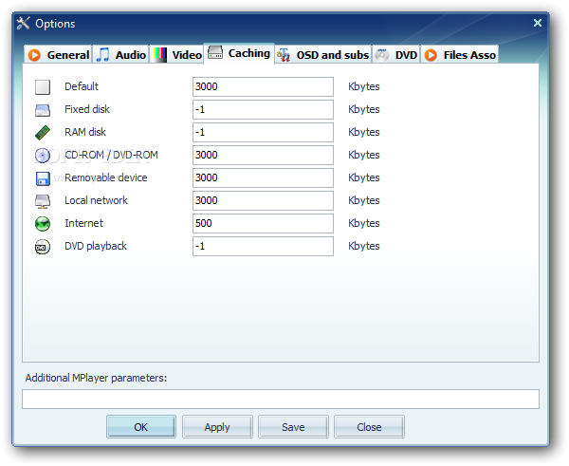Click the Fixed disk drive icon
569x466 pixels.
(43, 110)
